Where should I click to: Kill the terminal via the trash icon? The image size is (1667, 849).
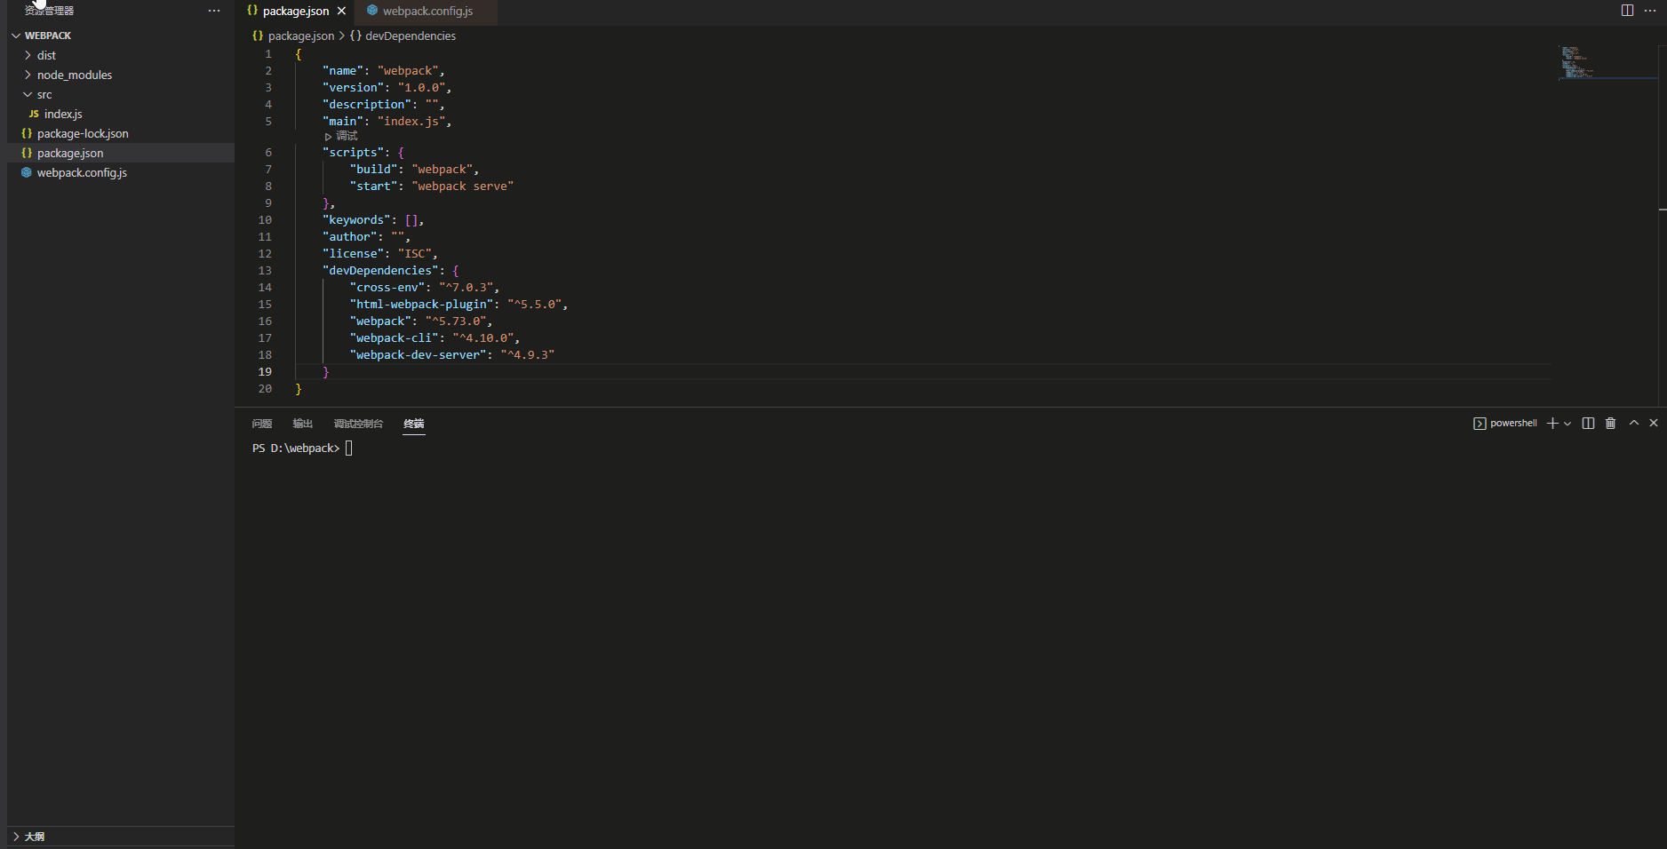1611,424
